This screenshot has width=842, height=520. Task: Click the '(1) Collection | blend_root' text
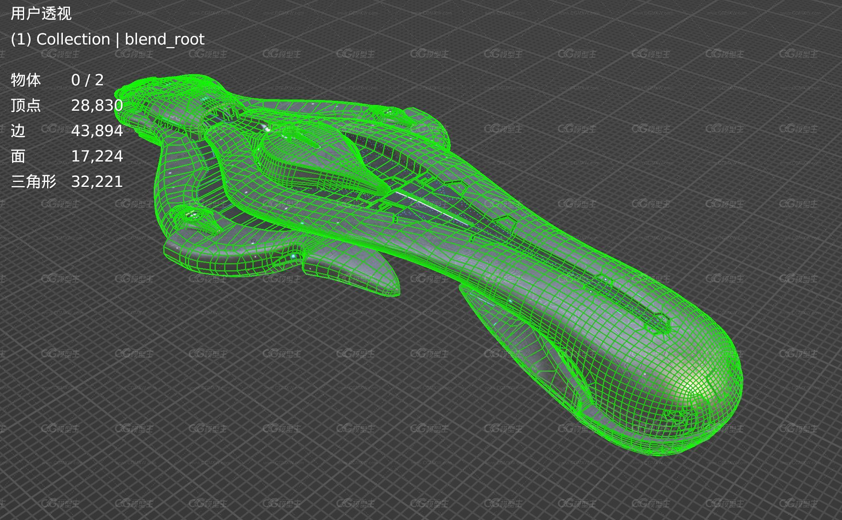coord(107,40)
